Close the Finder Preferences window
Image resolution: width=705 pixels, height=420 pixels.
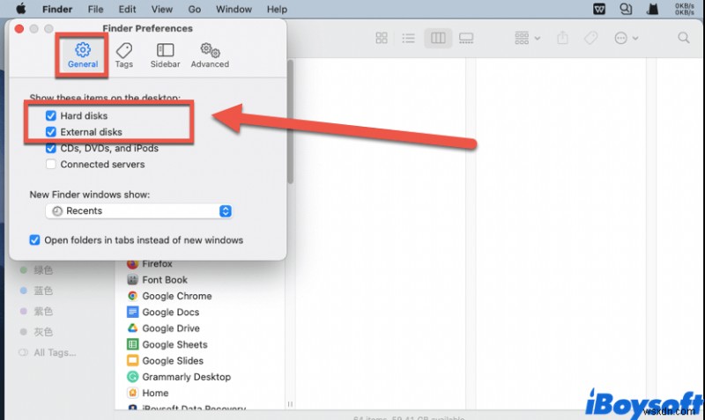tap(19, 29)
